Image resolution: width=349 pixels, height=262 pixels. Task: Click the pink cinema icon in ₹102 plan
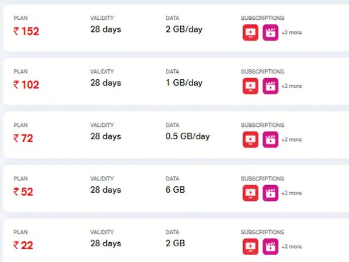click(x=270, y=86)
